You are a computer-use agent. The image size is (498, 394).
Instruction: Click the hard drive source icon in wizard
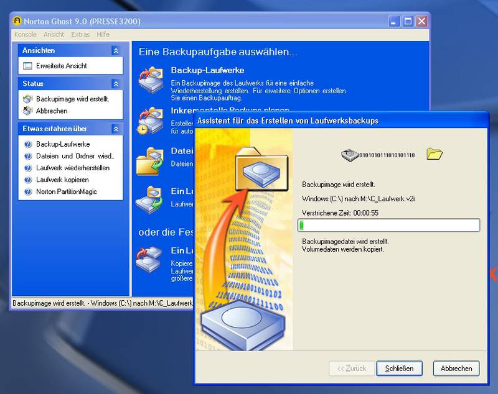350,155
